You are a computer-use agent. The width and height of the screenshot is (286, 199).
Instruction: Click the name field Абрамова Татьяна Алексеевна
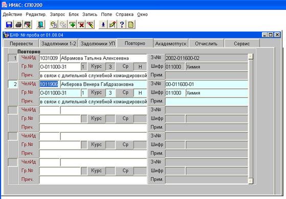pos(103,58)
